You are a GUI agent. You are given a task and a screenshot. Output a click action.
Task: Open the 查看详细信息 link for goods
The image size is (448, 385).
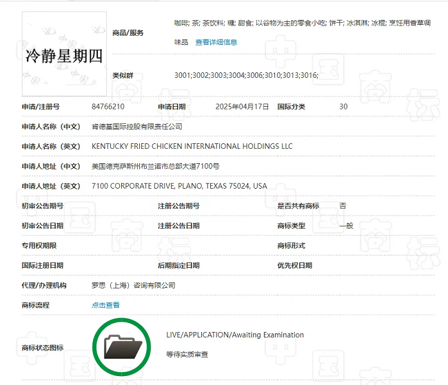tap(216, 42)
